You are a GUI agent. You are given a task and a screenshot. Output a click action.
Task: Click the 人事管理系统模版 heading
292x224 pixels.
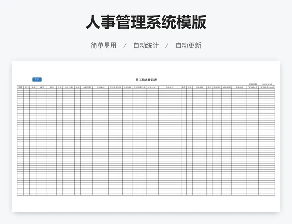click(x=146, y=22)
